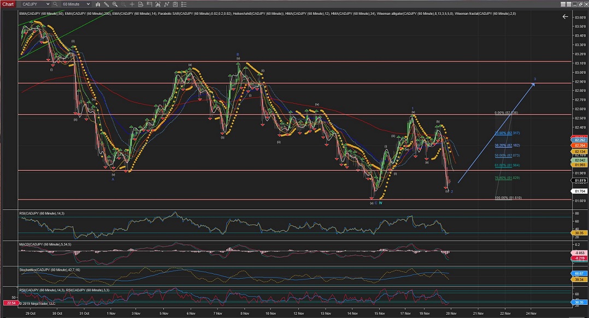Click the second window link square button
589x318 pixels.
click(x=569, y=4)
